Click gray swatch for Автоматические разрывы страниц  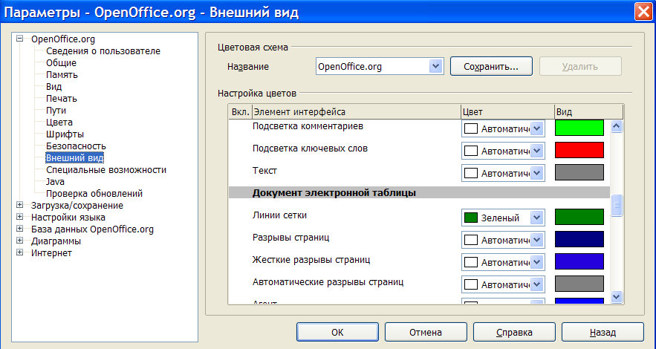[579, 284]
